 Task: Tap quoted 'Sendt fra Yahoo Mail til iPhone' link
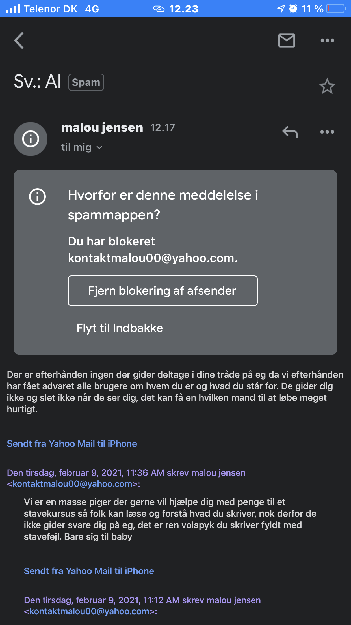click(x=89, y=571)
